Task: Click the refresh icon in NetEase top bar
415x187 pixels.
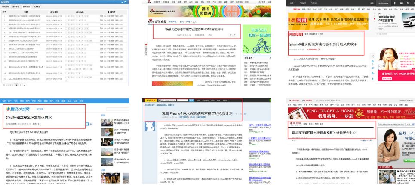Action: point(395,3)
